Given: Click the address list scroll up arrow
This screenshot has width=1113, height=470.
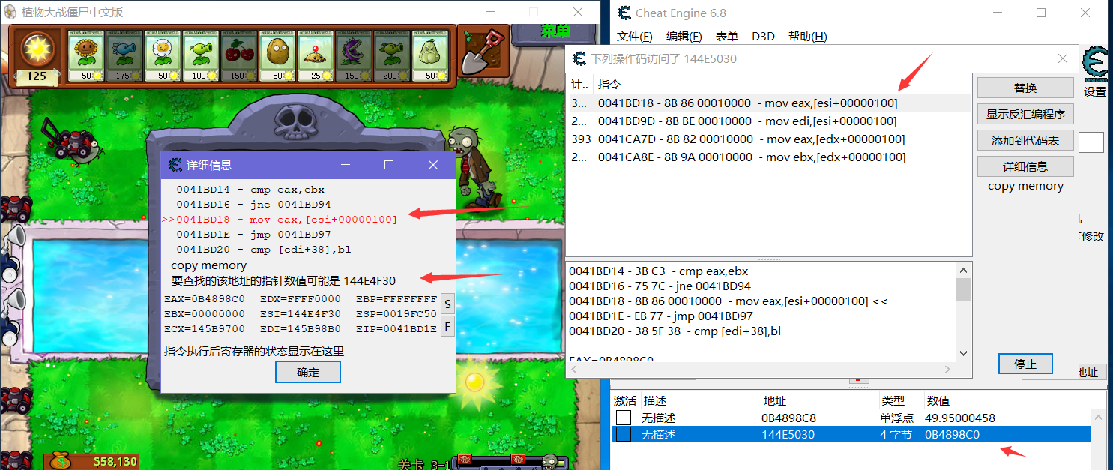Looking at the screenshot, I should coord(1098,417).
